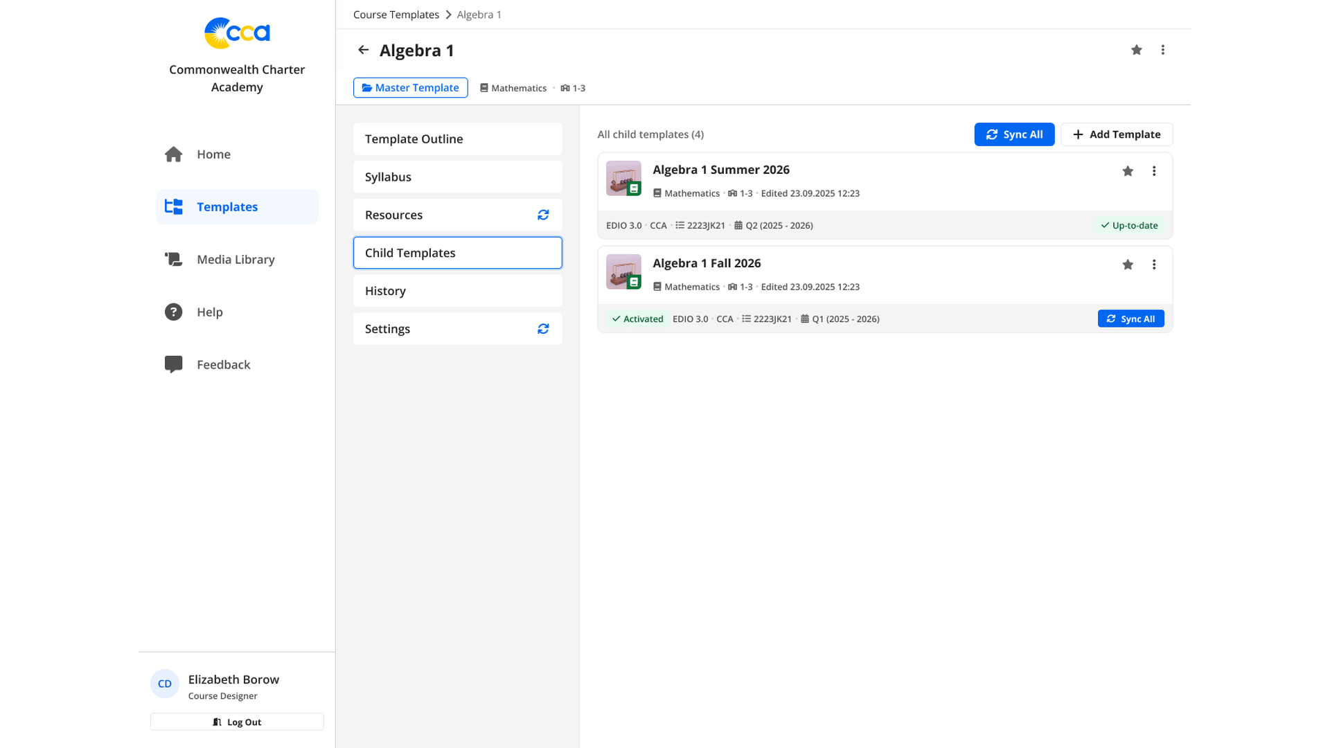
Task: Open Algebra 1 Summer 2026 title
Action: 721,170
